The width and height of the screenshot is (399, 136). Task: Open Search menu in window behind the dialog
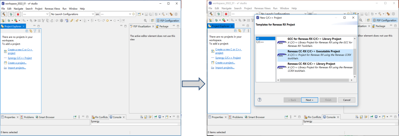tap(238, 8)
